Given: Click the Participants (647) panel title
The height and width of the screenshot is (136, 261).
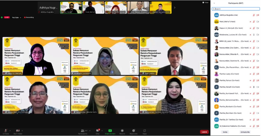Looking at the screenshot, I should tap(236, 3).
